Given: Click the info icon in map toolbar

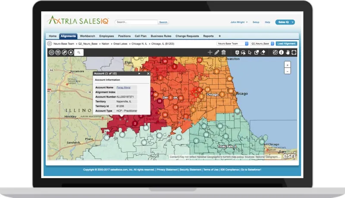Looking at the screenshot, I should [281, 53].
